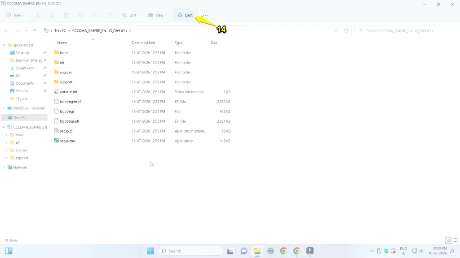The height and width of the screenshot is (258, 460).
Task: Open G:\ drive in Quick access
Action: pos(18,75)
